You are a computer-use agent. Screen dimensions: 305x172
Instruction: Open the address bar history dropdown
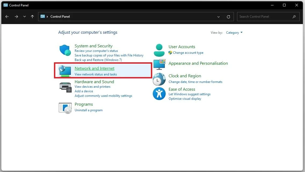pos(219,17)
